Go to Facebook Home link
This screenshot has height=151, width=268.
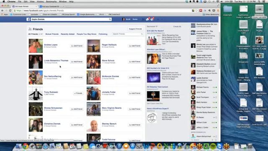135,19
